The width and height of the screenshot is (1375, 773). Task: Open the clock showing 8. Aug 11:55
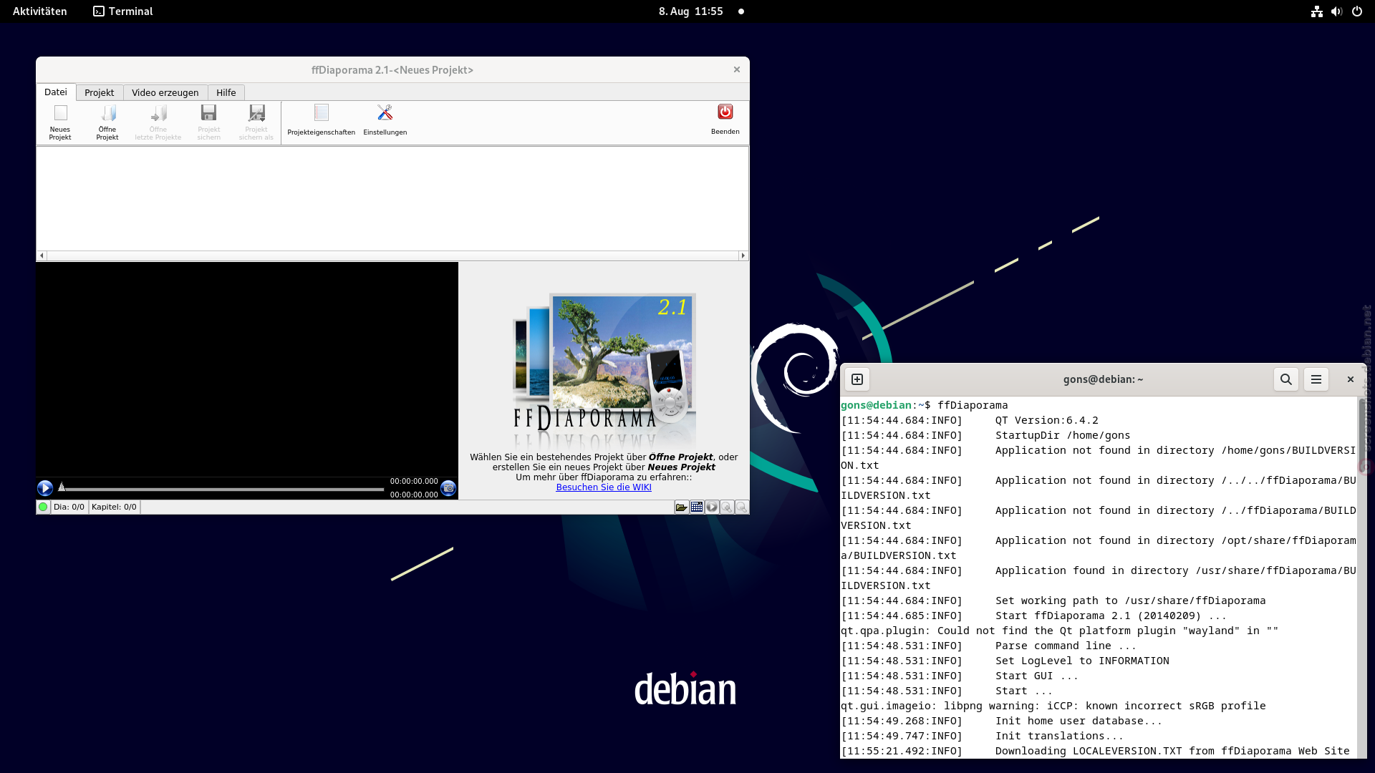691,11
